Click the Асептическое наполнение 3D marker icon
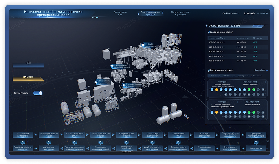 point(96,82)
